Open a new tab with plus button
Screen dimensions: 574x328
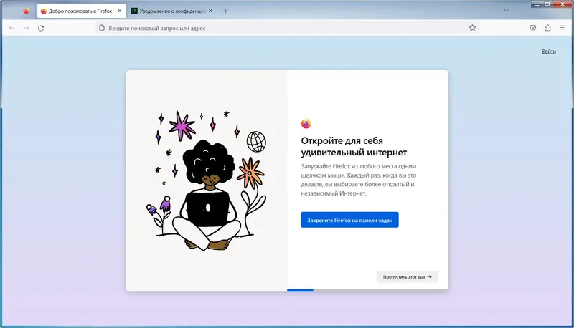pyautogui.click(x=225, y=11)
